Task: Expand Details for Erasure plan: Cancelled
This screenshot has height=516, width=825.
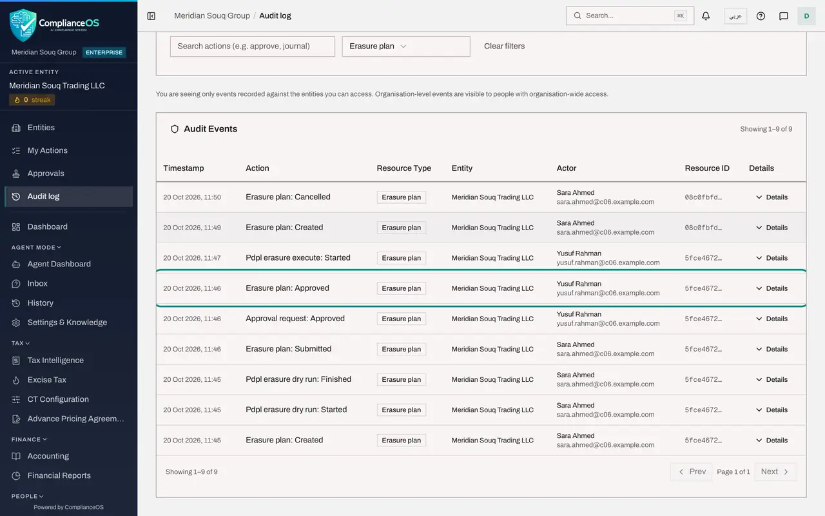Action: coord(772,197)
